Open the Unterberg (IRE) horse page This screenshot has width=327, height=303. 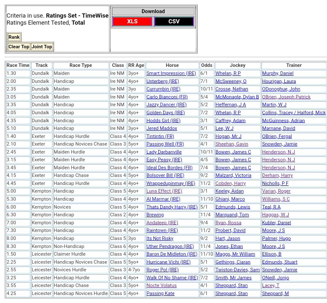pyautogui.click(x=163, y=81)
